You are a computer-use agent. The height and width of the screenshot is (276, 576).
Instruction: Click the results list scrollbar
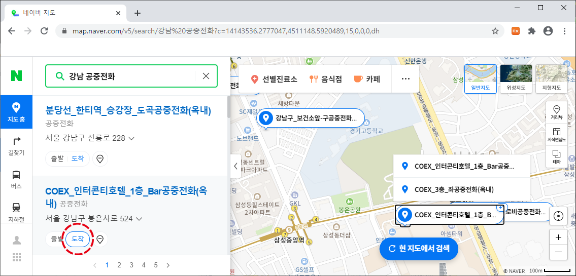228,107
